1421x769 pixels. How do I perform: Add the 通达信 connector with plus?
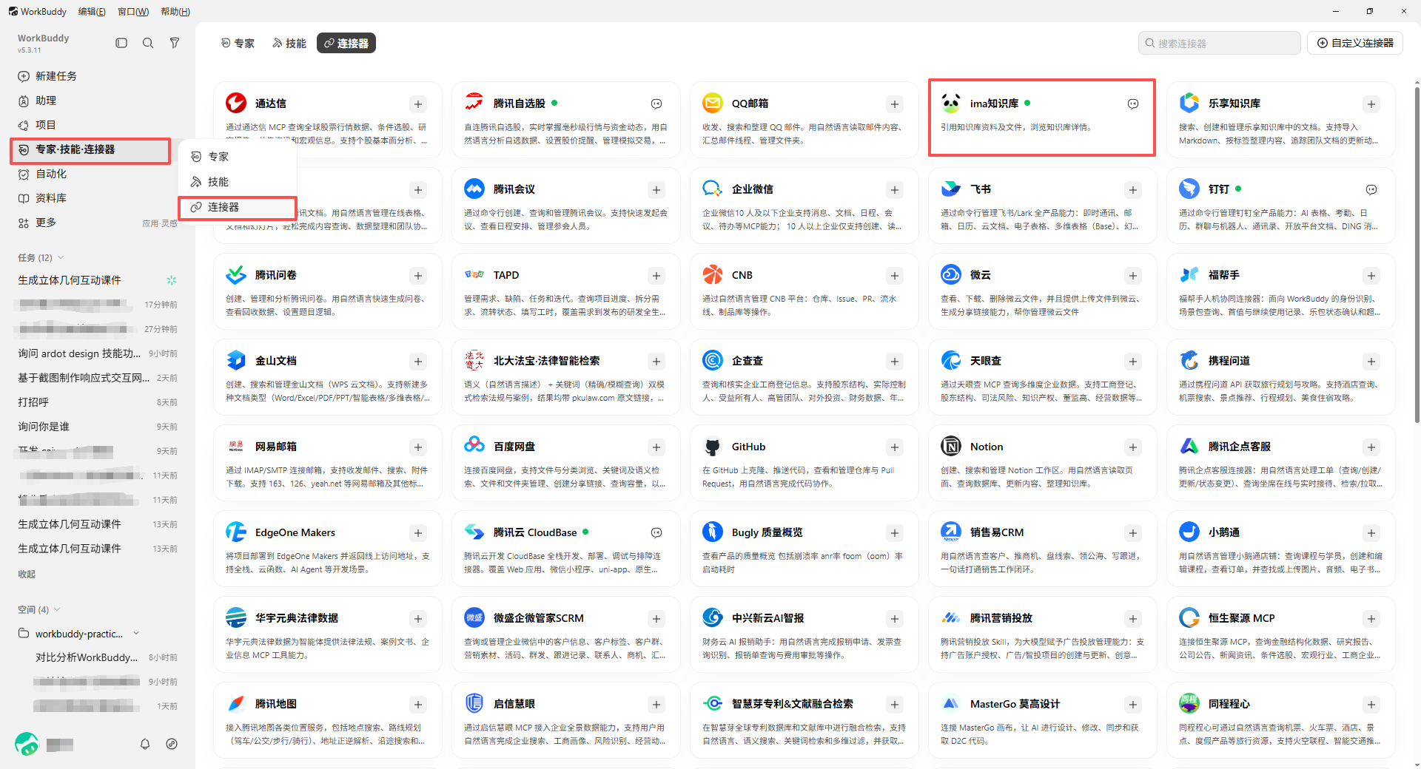click(418, 104)
